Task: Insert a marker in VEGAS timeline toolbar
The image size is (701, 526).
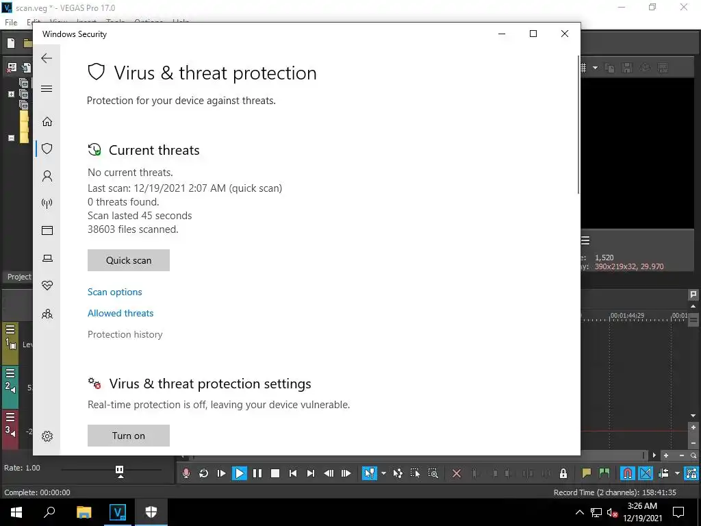Action: click(586, 473)
